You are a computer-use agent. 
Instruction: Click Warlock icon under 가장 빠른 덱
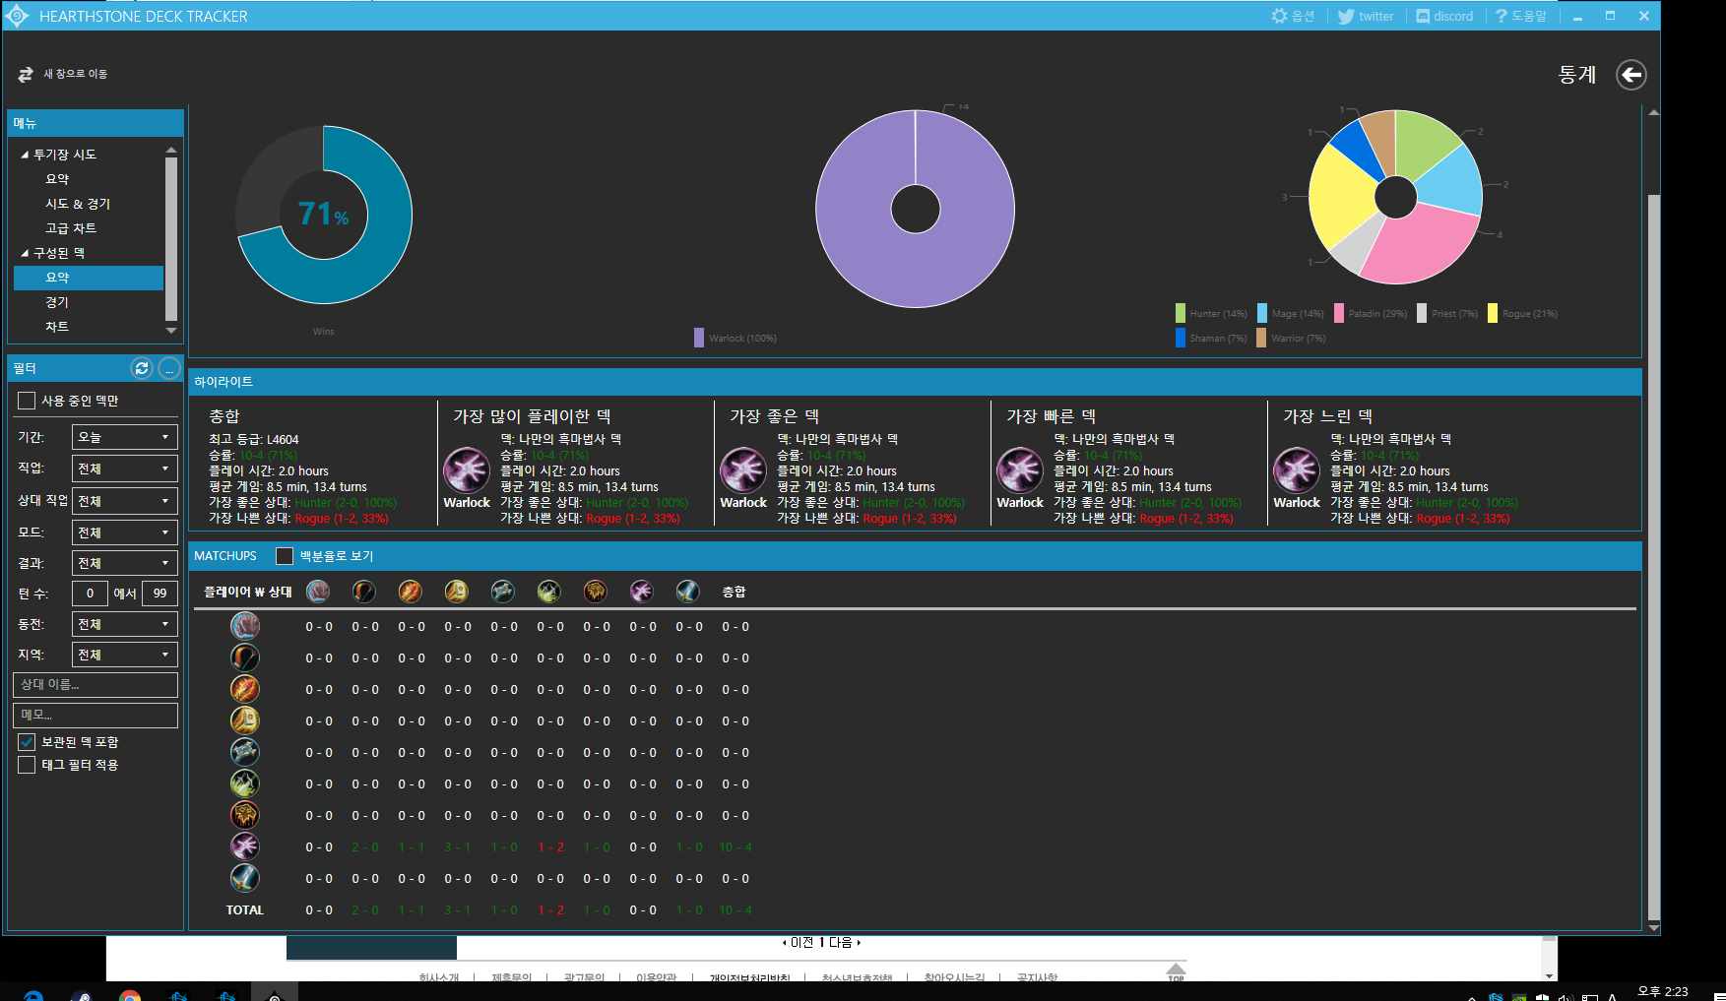click(x=1020, y=470)
